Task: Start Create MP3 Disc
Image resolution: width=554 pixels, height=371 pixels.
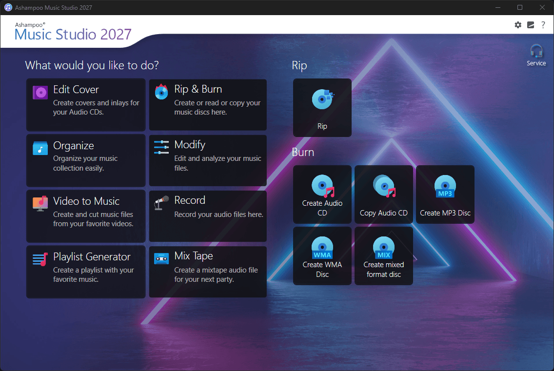Action: point(445,195)
